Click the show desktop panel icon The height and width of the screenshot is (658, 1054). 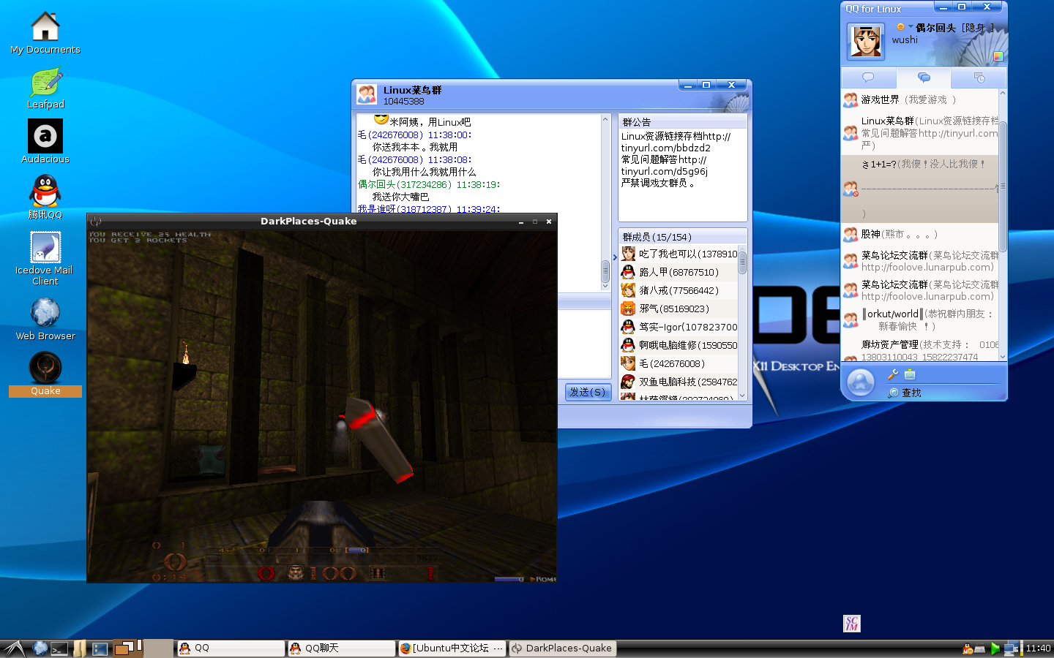point(100,648)
